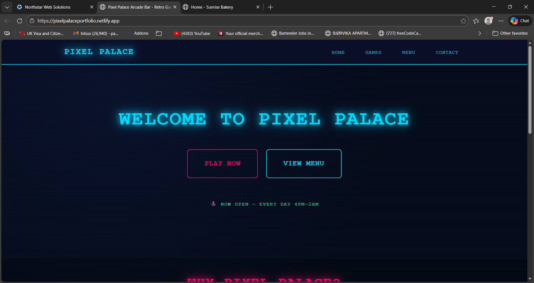Go to HOME in site navigation
The image size is (534, 283).
tap(338, 52)
